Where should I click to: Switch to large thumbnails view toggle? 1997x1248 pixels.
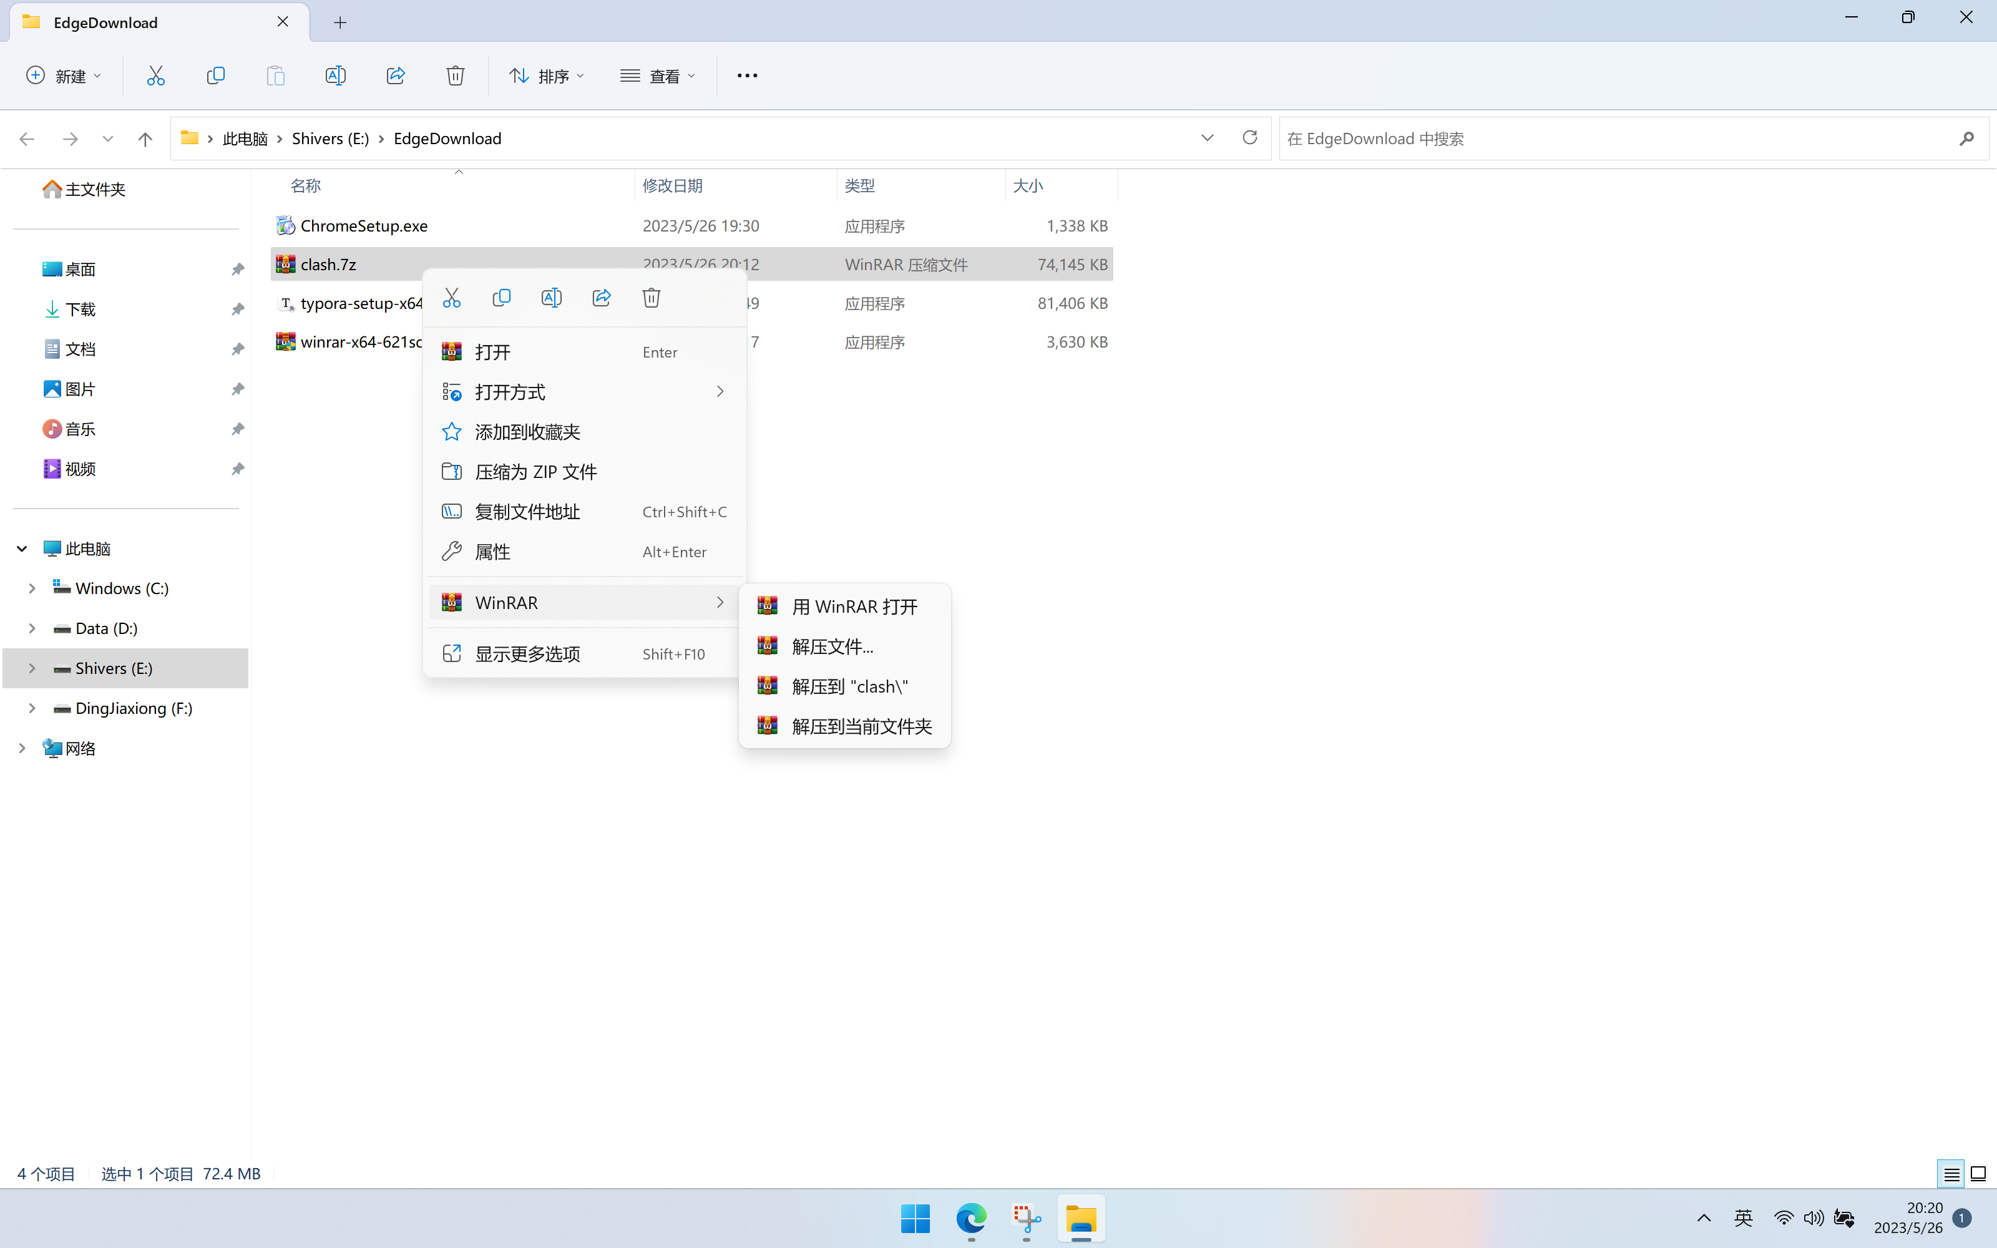click(1978, 1173)
